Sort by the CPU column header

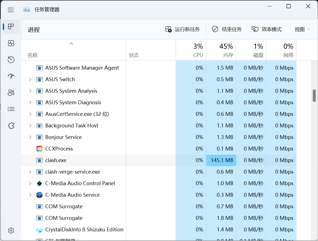click(191, 50)
